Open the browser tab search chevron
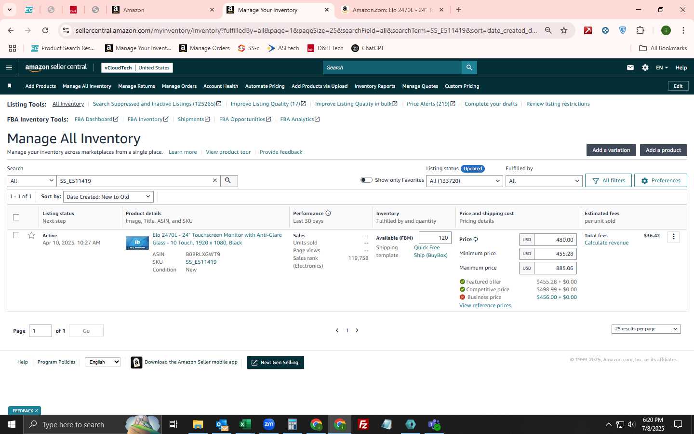Viewport: 694px width, 434px height. pyautogui.click(x=9, y=10)
